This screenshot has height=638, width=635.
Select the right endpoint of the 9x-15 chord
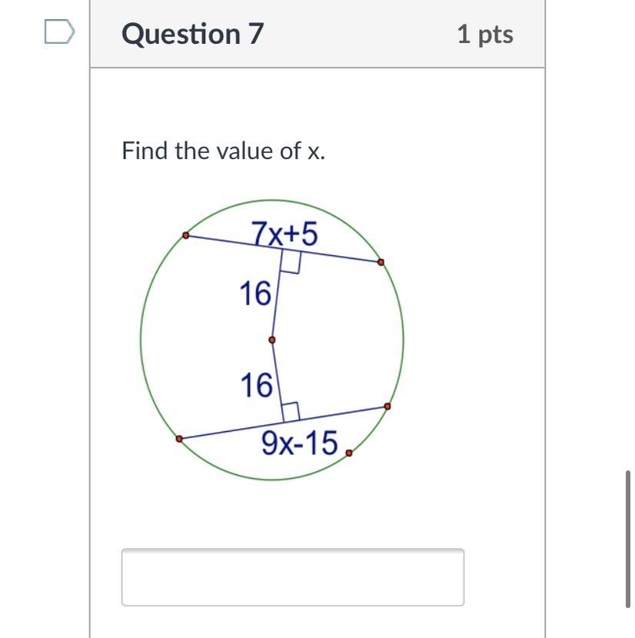point(387,406)
